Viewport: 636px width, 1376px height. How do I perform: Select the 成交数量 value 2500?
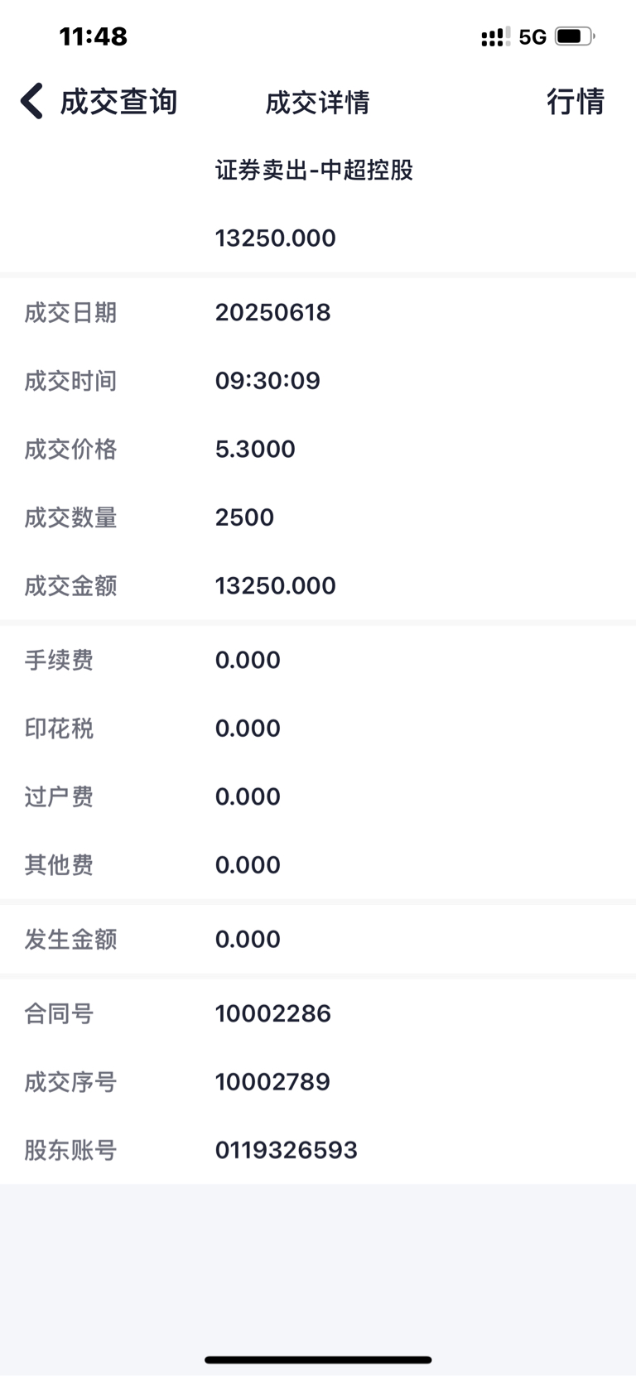(244, 517)
